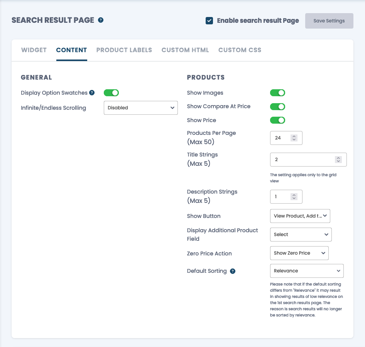Open Infinite/Endless Scrolling dropdown
The height and width of the screenshot is (347, 365).
(x=141, y=108)
